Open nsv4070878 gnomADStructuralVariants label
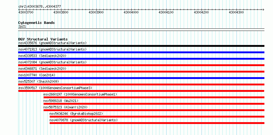The image size is (273, 135). click(83, 120)
